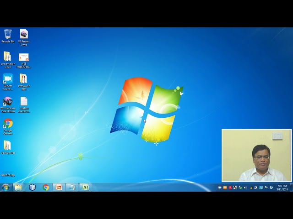Screen dimensions: 293x219
Task: Click the screen recorder tray icon
Action: pyautogui.click(x=220, y=188)
